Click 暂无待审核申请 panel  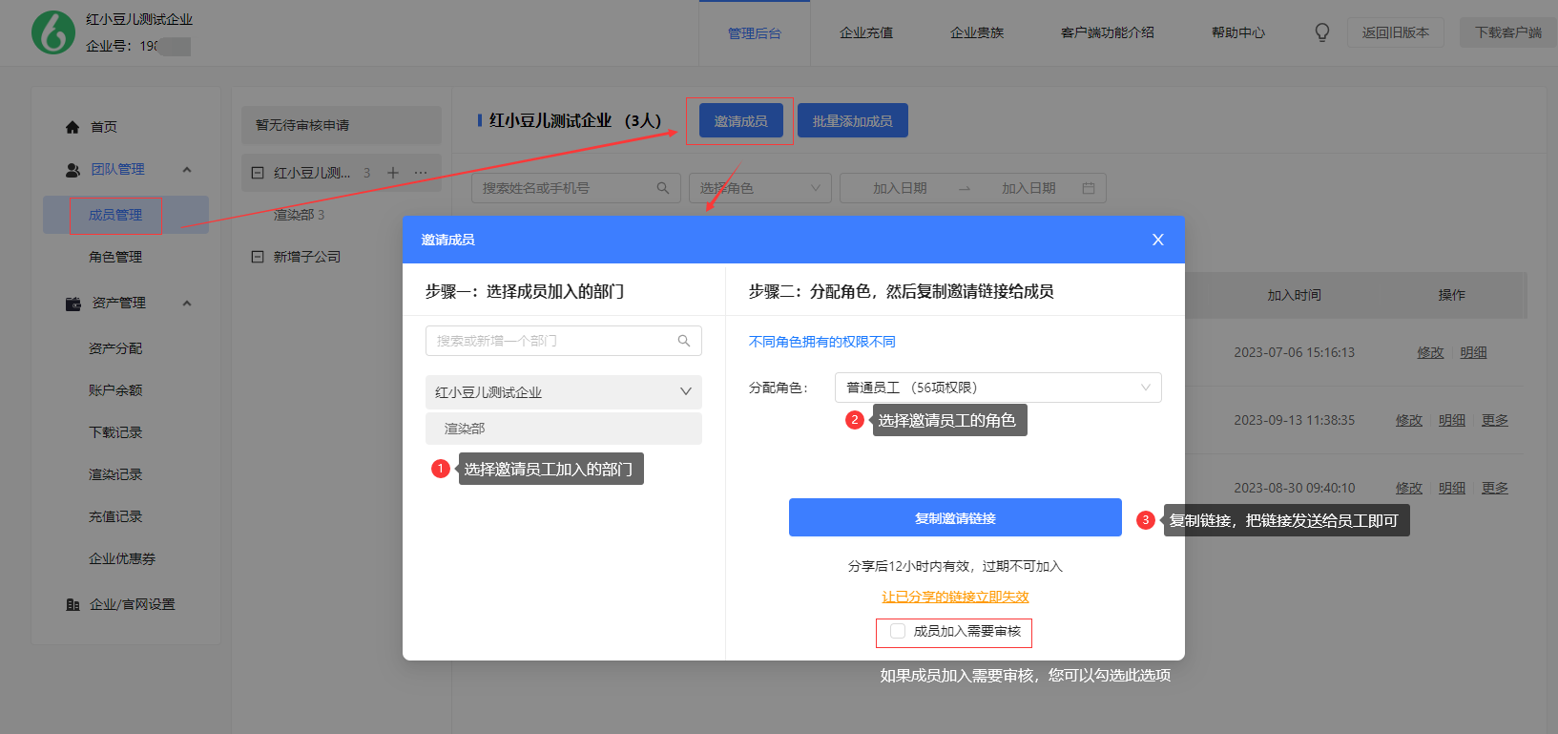[342, 125]
